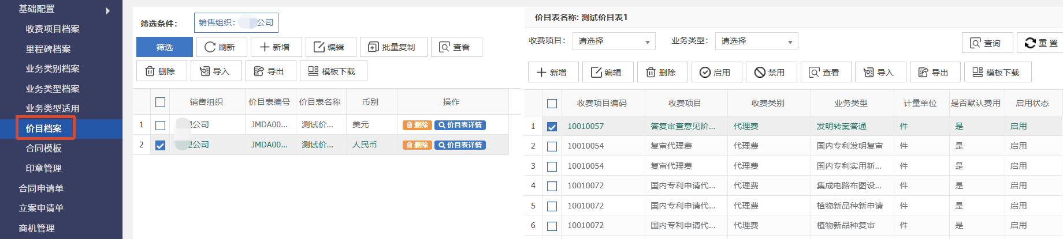Click the 导出 button in the left panel

(271, 71)
